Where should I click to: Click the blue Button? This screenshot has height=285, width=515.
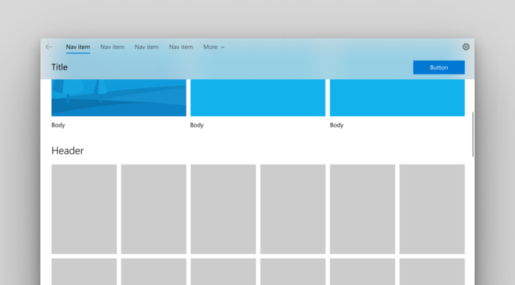click(439, 67)
